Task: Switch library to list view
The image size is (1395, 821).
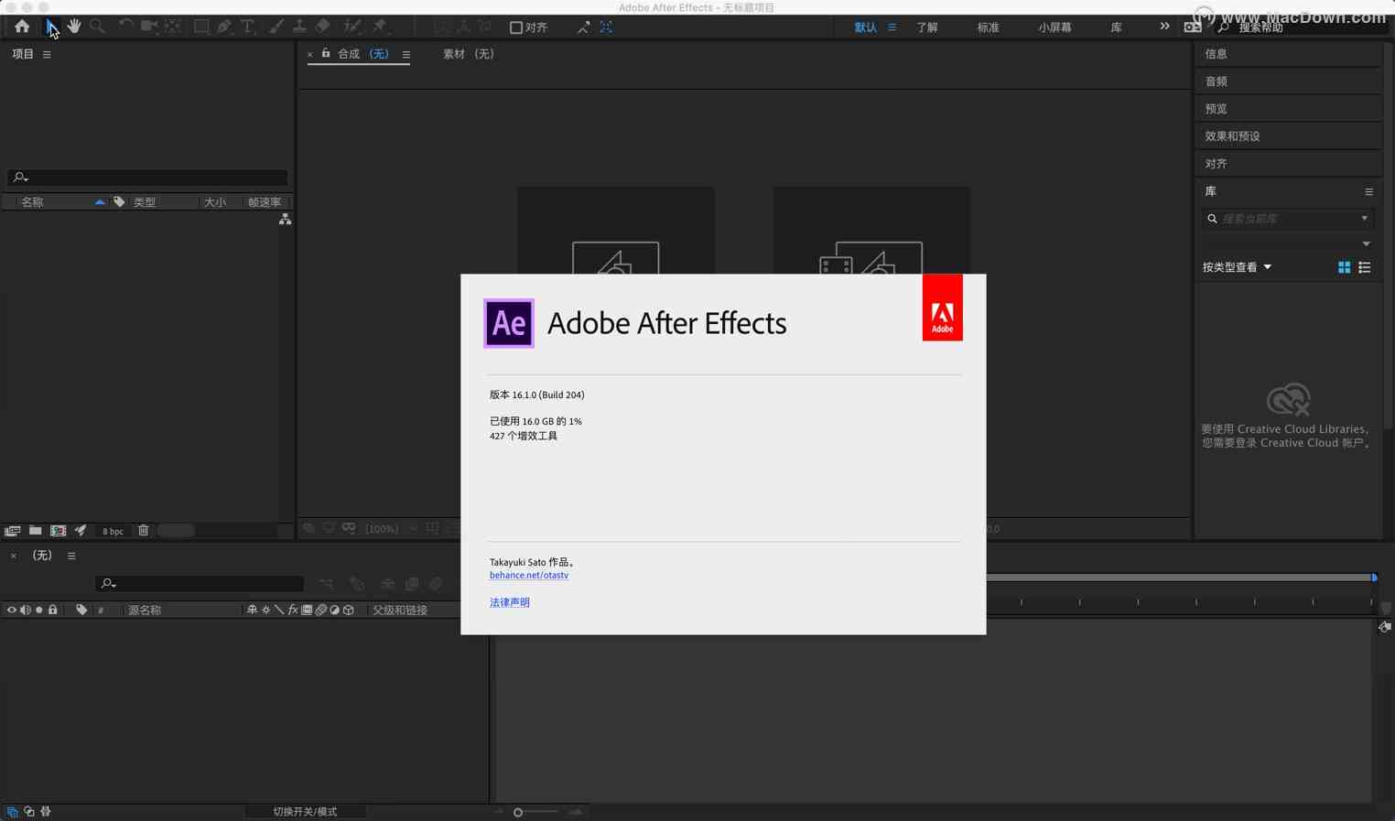Action: tap(1365, 267)
